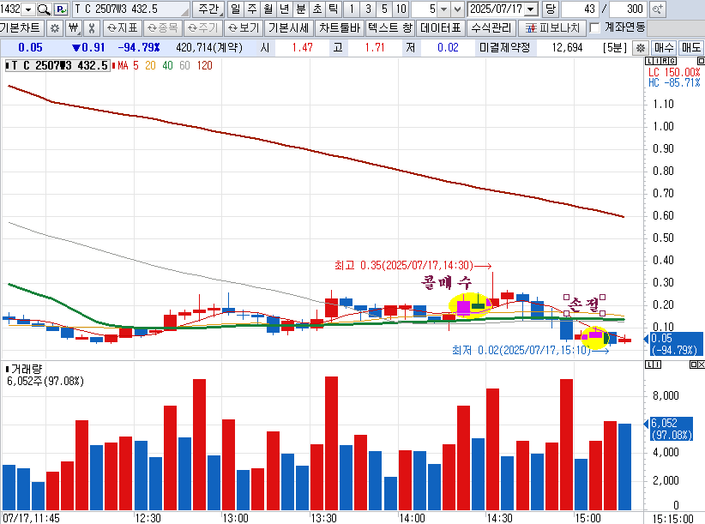Viewport: 705px width, 524px height.
Task: Select the 3-minute interval button
Action: coord(368,9)
